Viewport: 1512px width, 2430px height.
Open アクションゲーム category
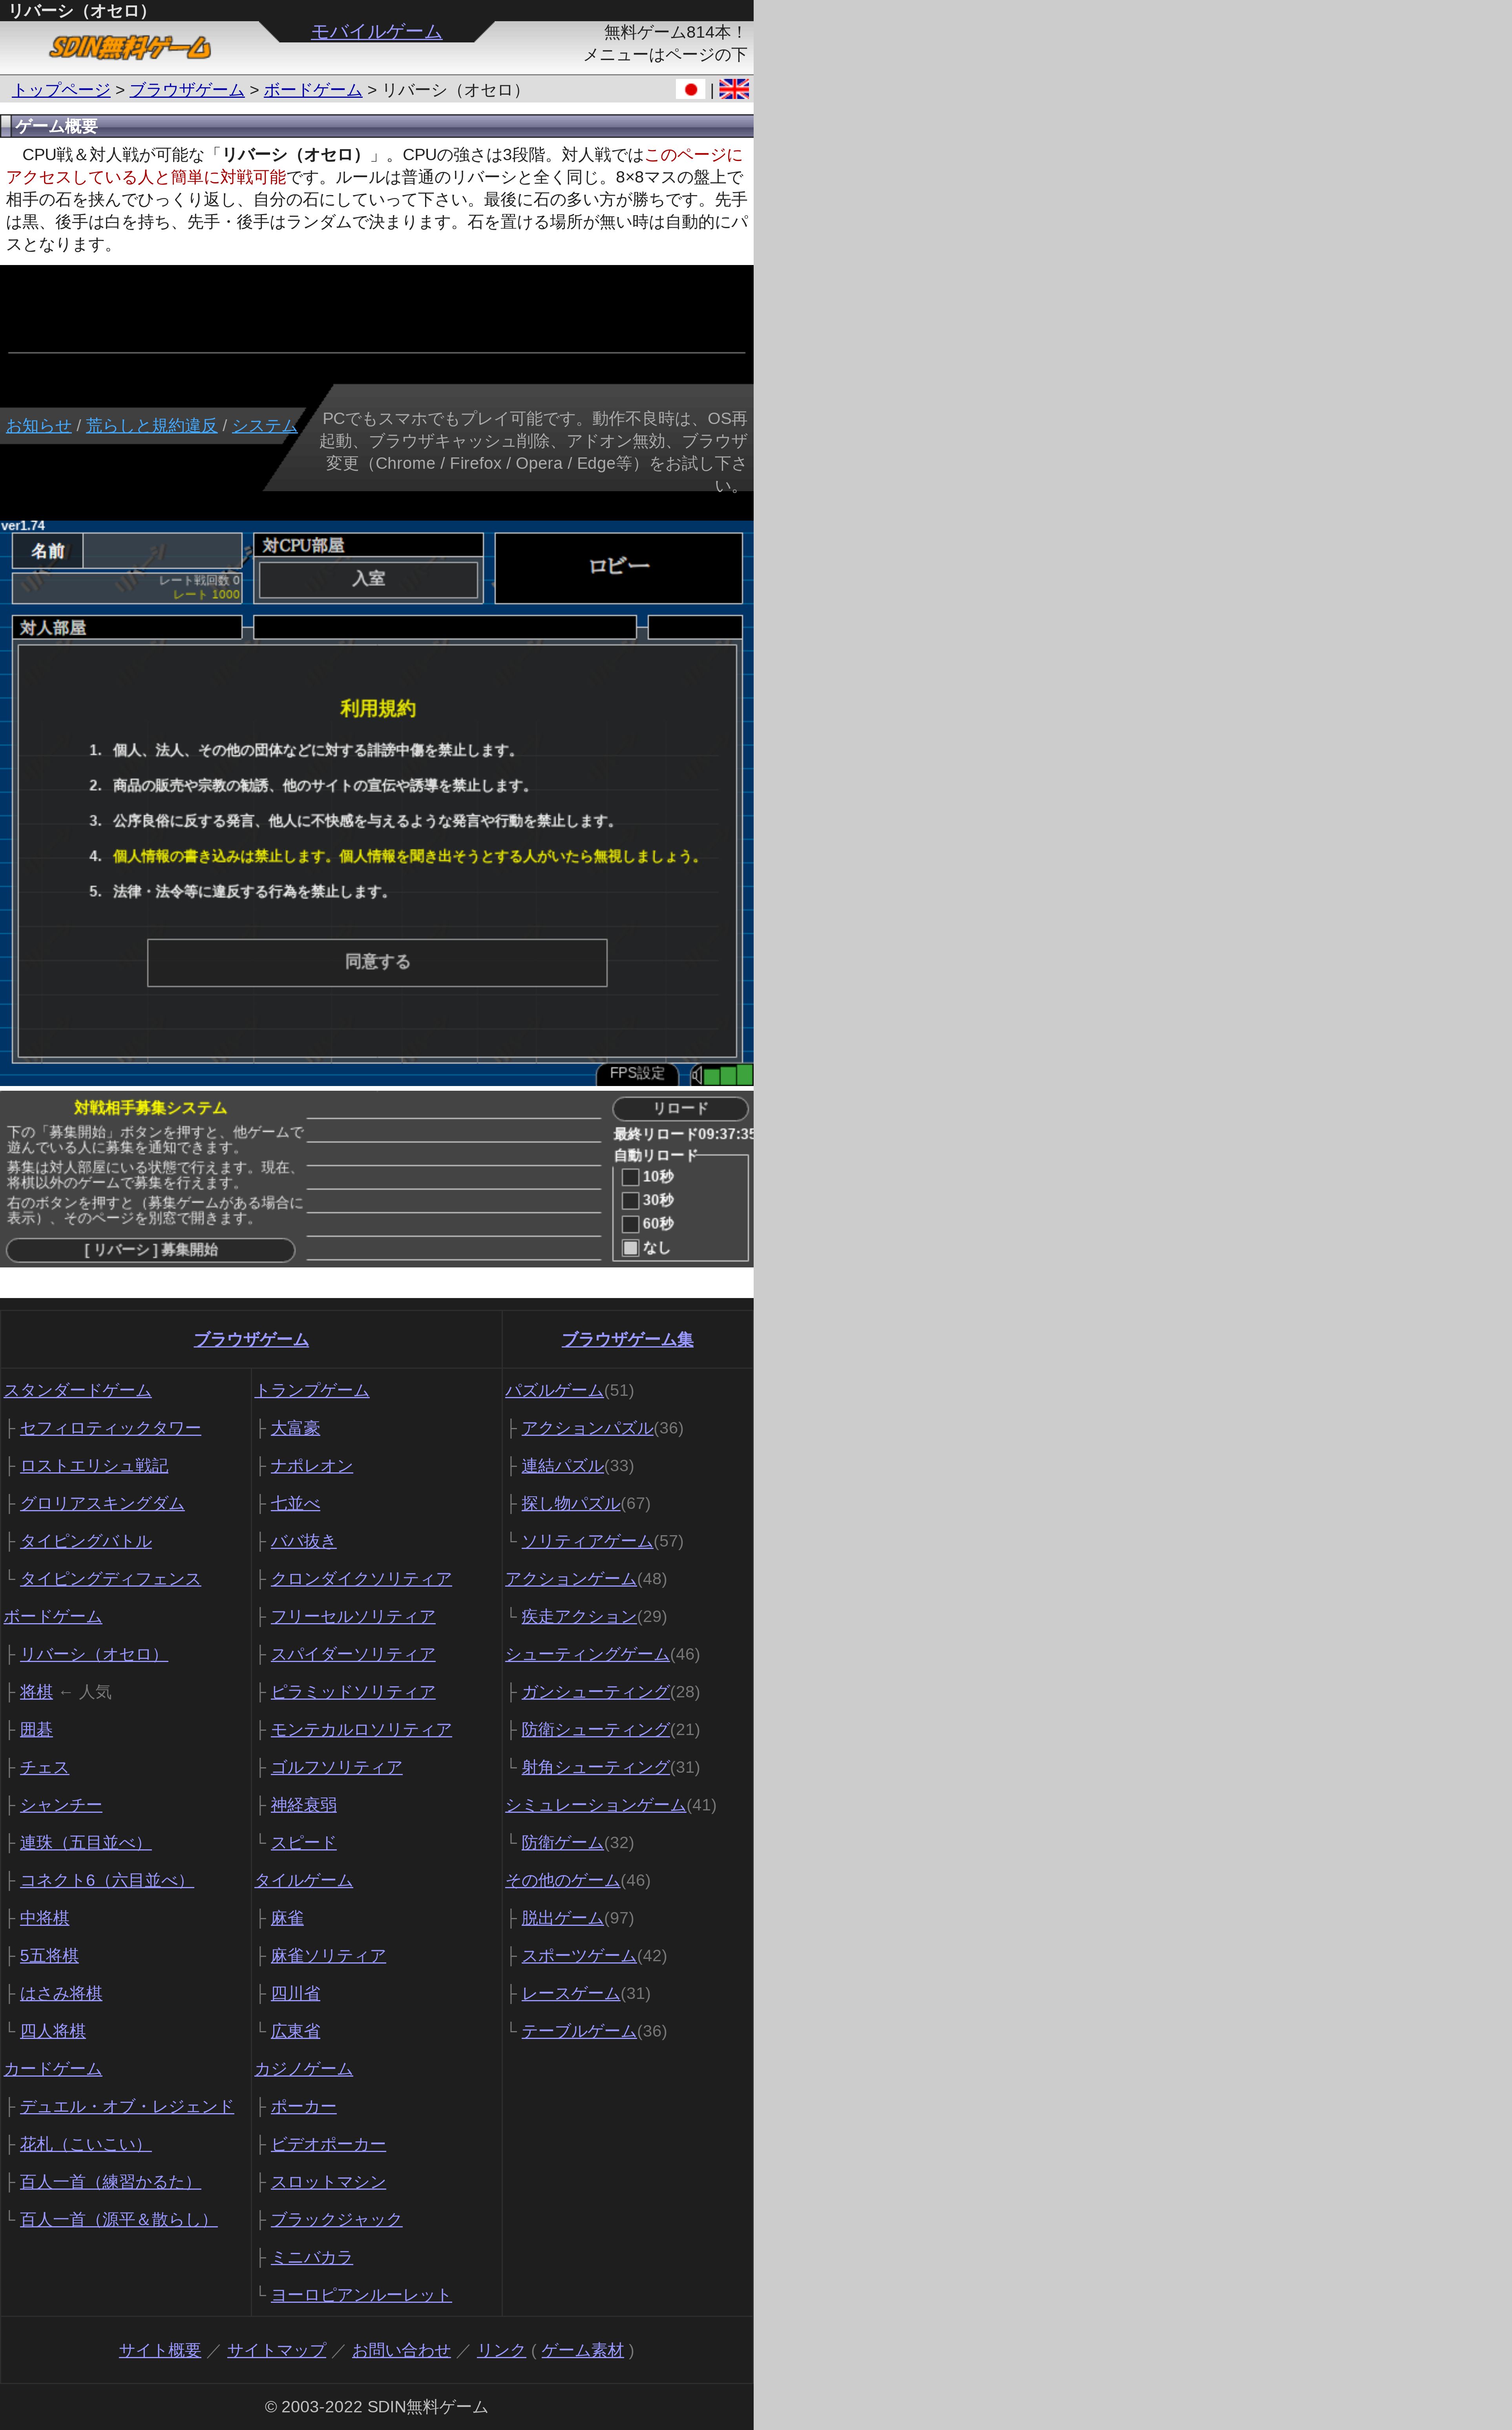click(571, 1579)
